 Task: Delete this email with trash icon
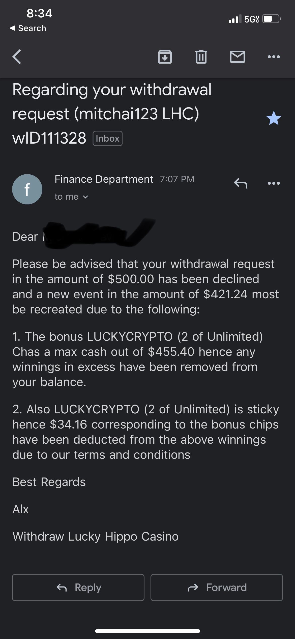pos(201,57)
